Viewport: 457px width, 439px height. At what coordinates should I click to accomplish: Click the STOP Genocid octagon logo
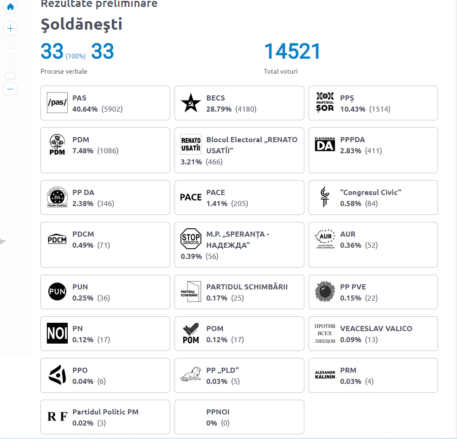point(191,238)
